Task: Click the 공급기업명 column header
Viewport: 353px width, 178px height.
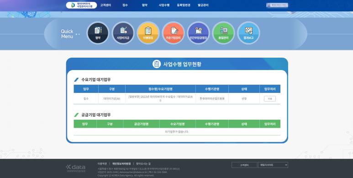Action: [141, 124]
